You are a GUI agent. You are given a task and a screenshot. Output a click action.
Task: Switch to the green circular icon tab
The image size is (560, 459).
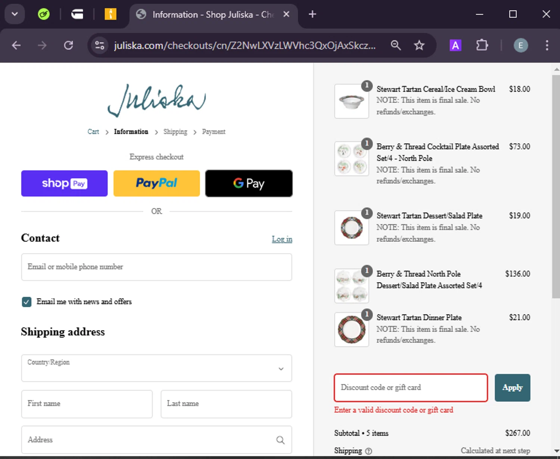pyautogui.click(x=44, y=14)
